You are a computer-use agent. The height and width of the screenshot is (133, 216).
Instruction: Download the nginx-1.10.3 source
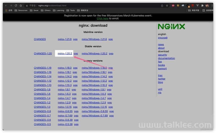[64, 85]
